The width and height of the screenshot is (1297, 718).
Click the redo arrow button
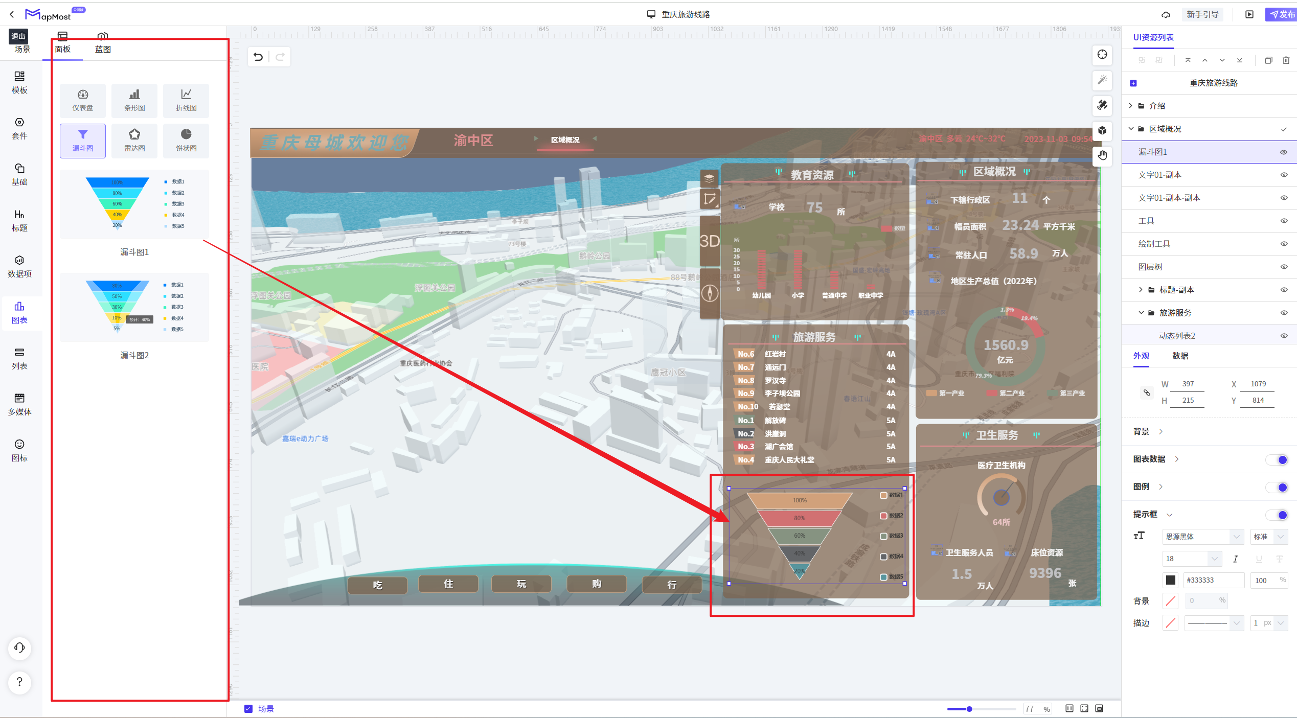pos(280,57)
